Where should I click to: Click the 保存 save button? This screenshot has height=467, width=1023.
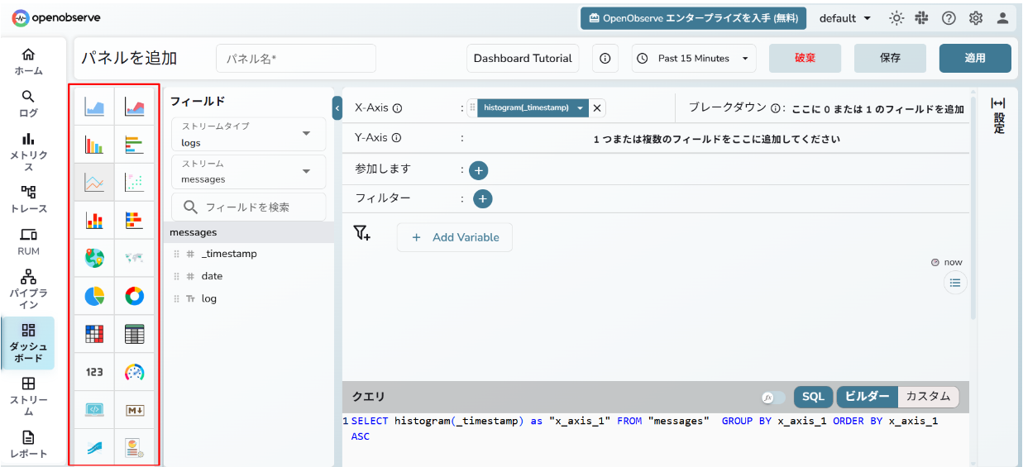[890, 59]
